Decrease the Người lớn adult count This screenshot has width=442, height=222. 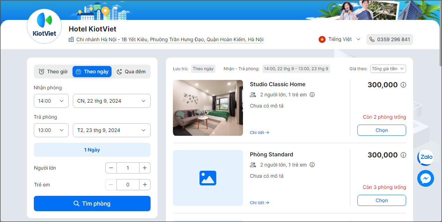(111, 168)
